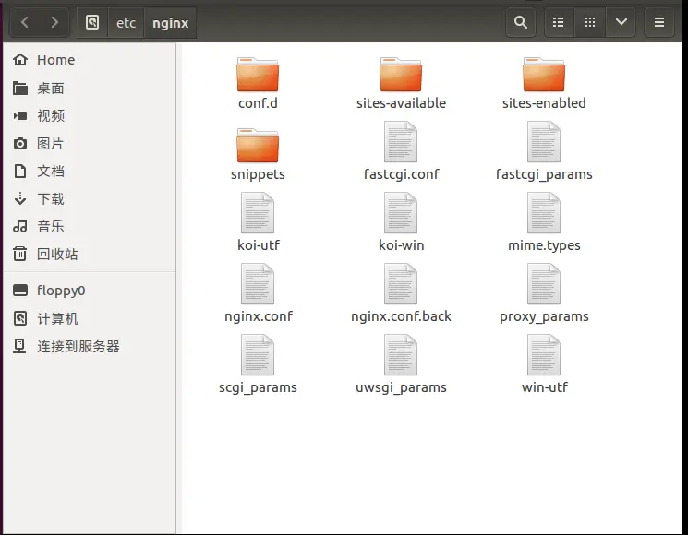
Task: Go back with the left arrow button
Action: 25,22
